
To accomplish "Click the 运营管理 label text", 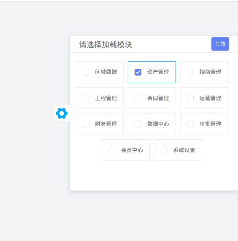I will tap(210, 98).
